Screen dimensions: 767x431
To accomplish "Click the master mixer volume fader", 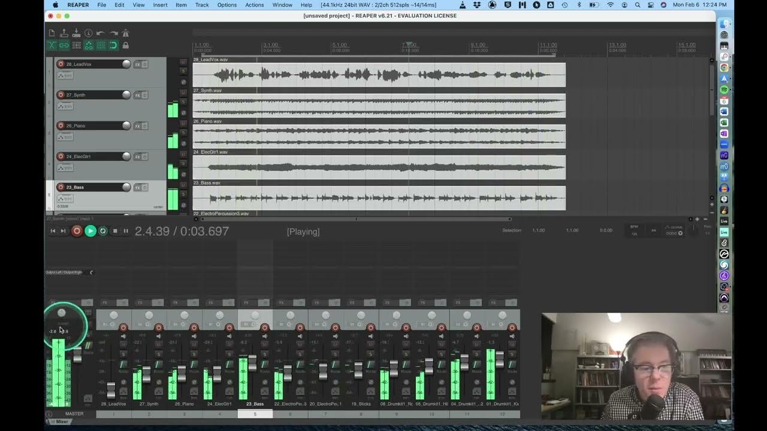I will pyautogui.click(x=77, y=355).
